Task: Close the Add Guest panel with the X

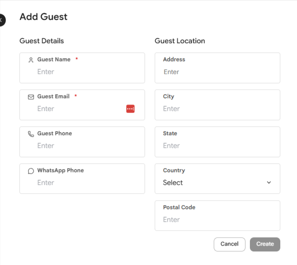Action: click(1, 20)
